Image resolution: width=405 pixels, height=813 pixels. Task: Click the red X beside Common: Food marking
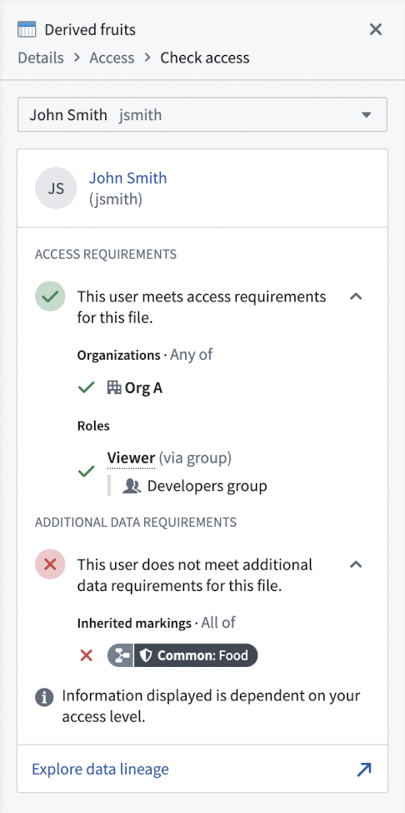coord(86,655)
